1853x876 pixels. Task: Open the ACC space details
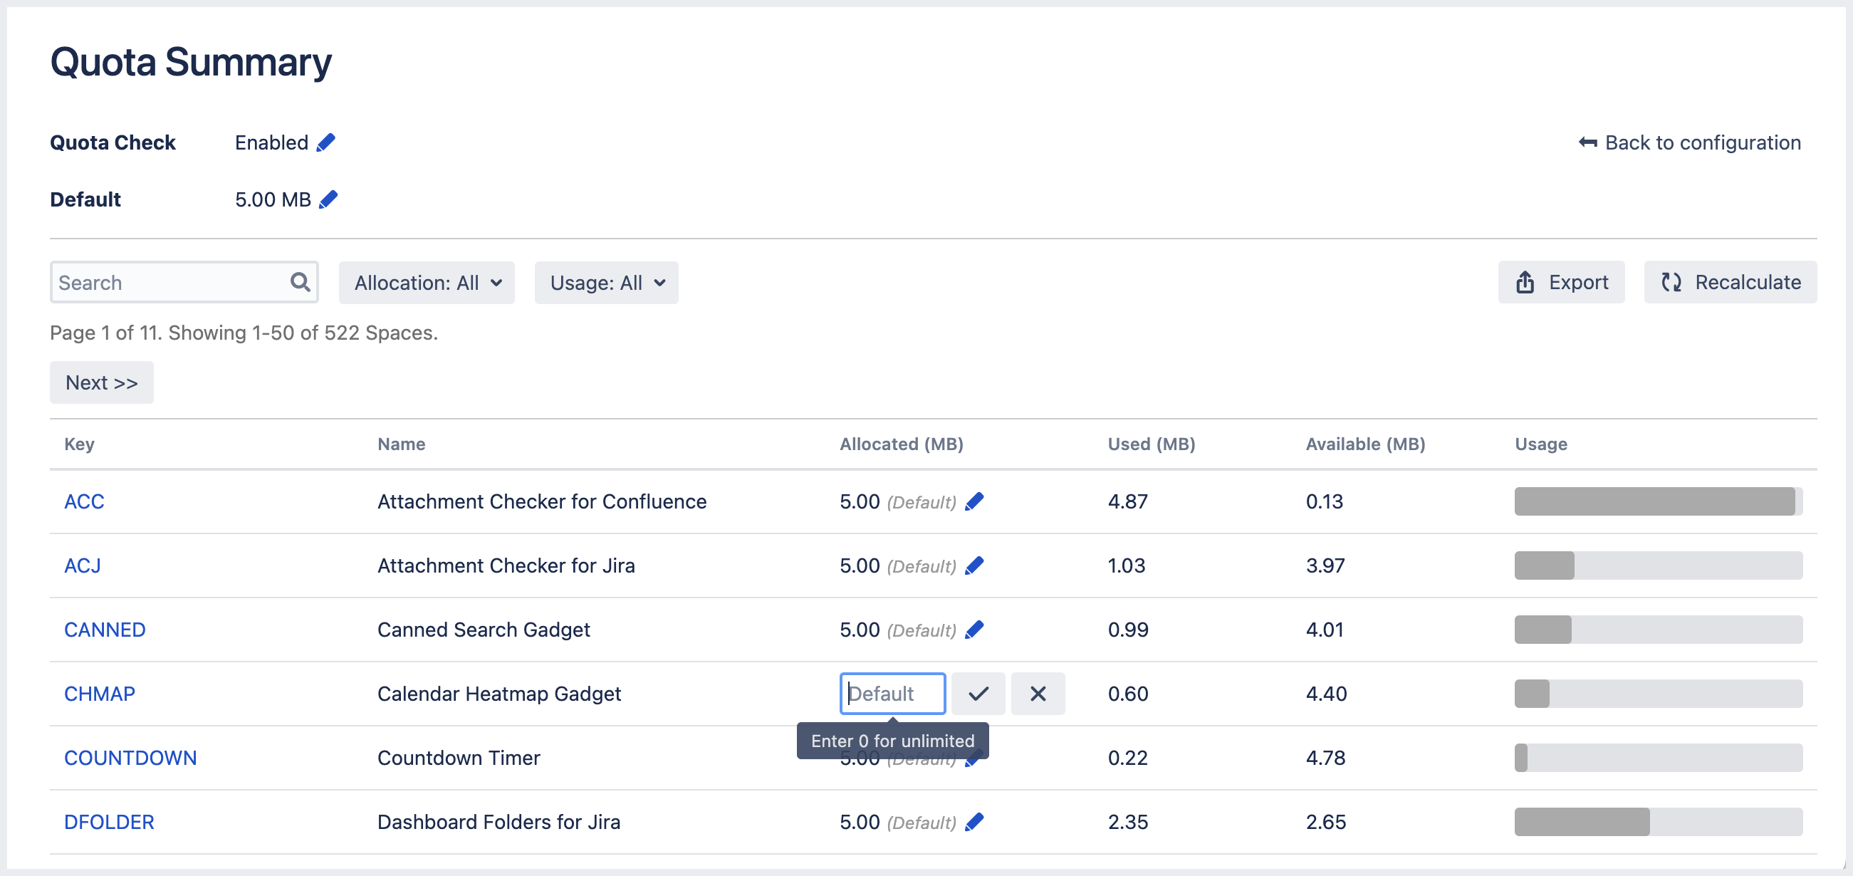[x=84, y=501]
